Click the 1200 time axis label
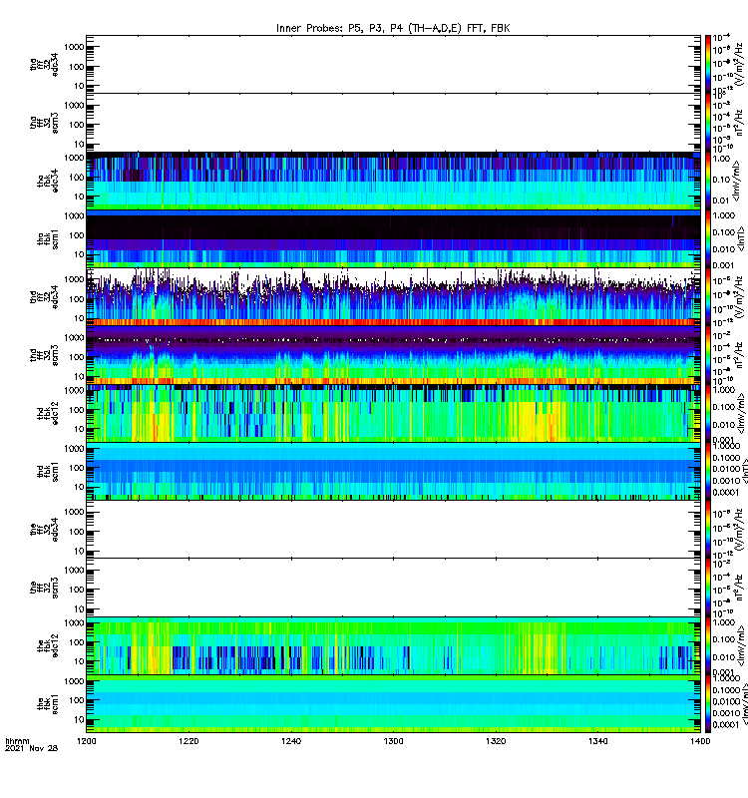 point(87,741)
